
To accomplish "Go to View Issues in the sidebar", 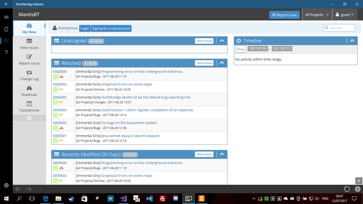I will (x=29, y=44).
